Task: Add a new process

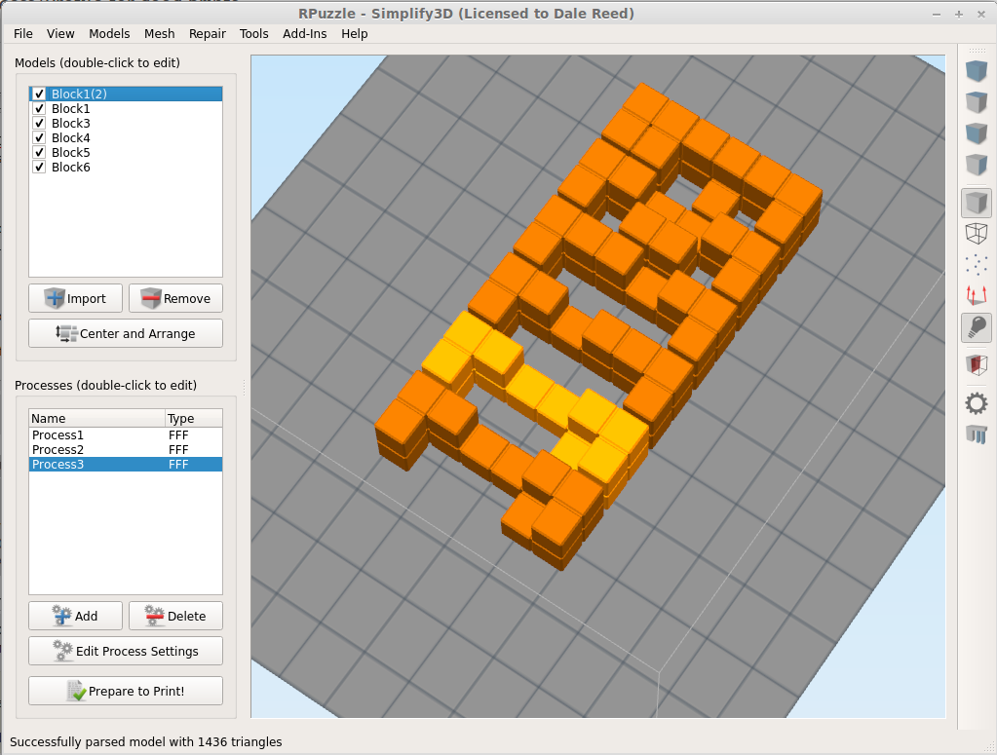Action: (x=76, y=616)
